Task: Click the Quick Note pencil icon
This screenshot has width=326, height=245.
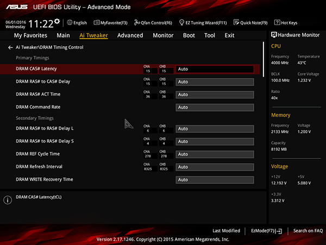Action: tap(236, 22)
